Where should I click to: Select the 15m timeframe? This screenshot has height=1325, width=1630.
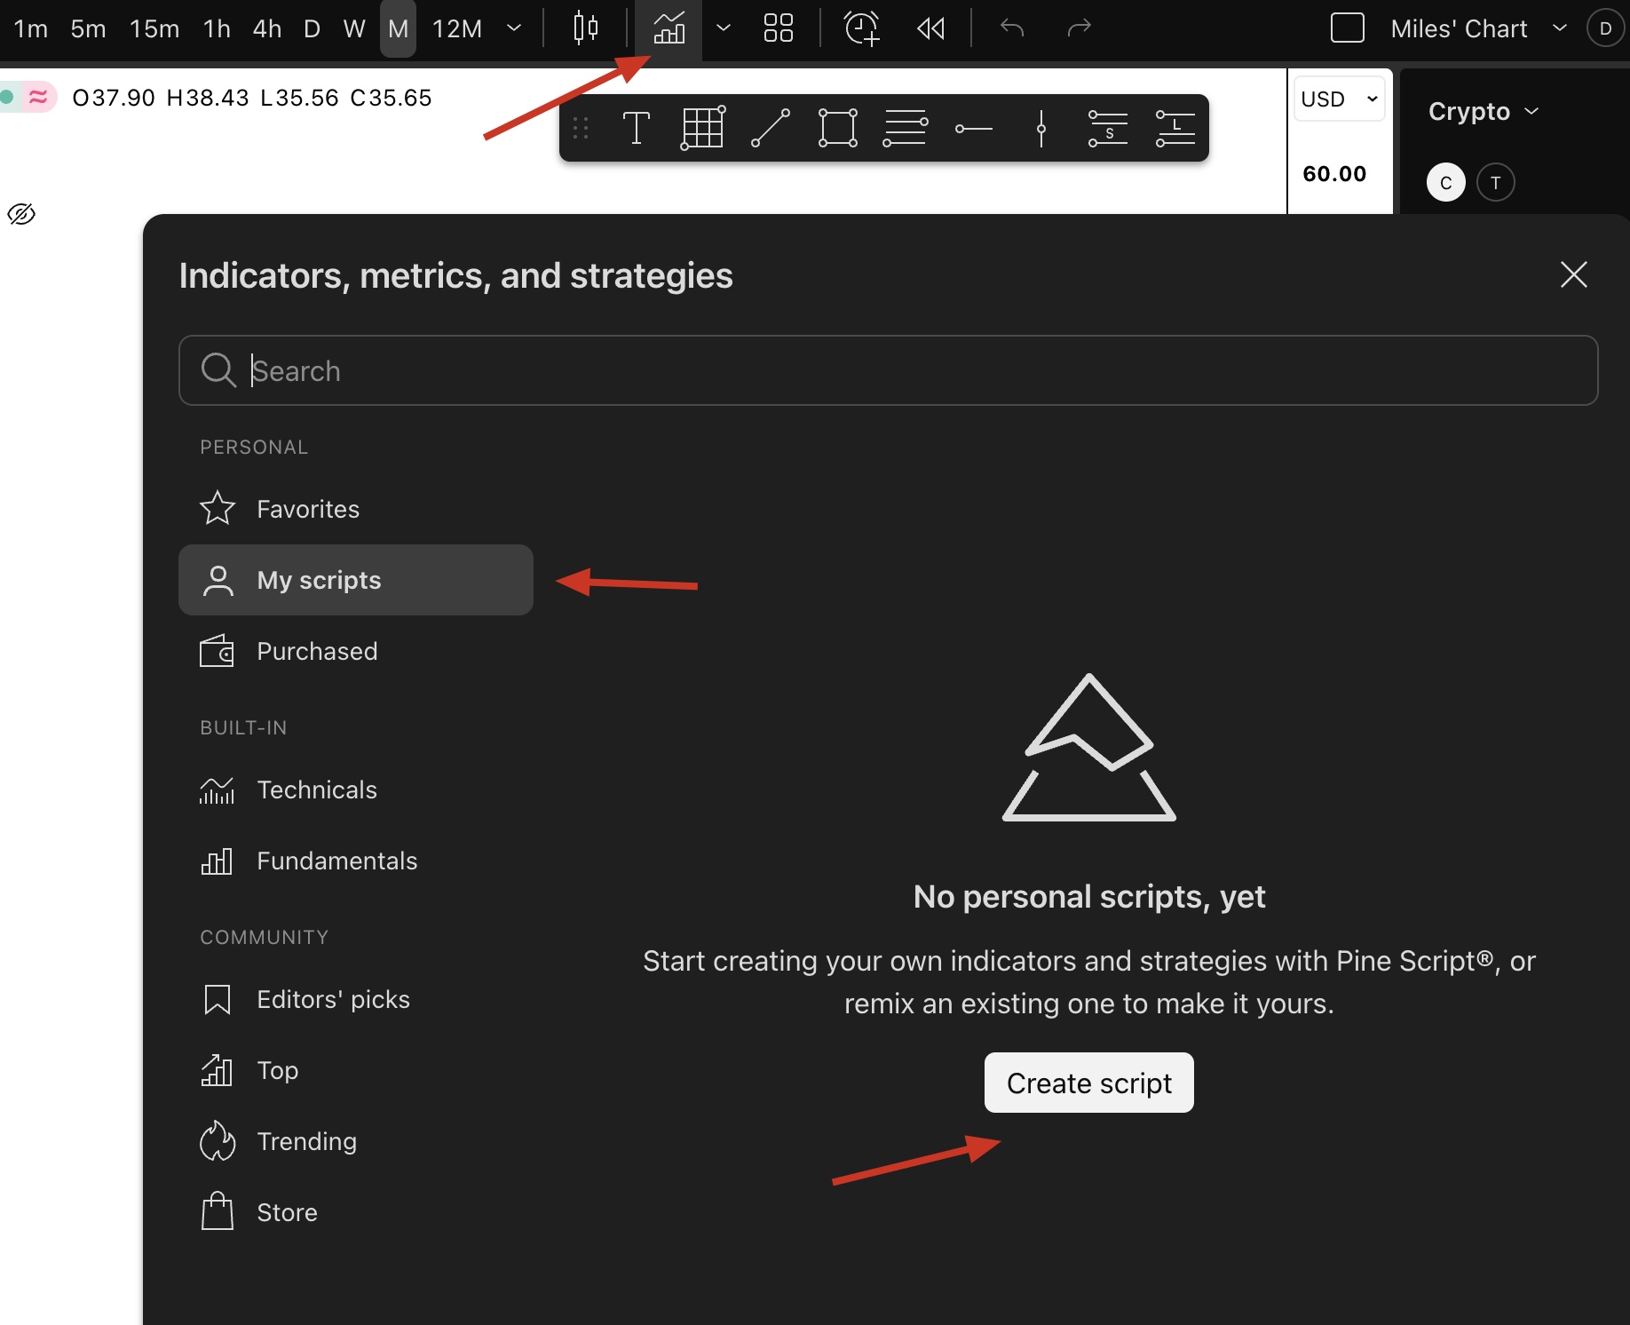tap(154, 28)
